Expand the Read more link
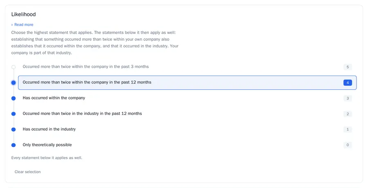The image size is (368, 188). [x=22, y=25]
